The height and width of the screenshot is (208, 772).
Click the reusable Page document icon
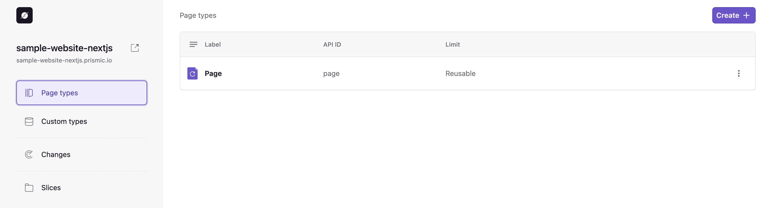(192, 73)
